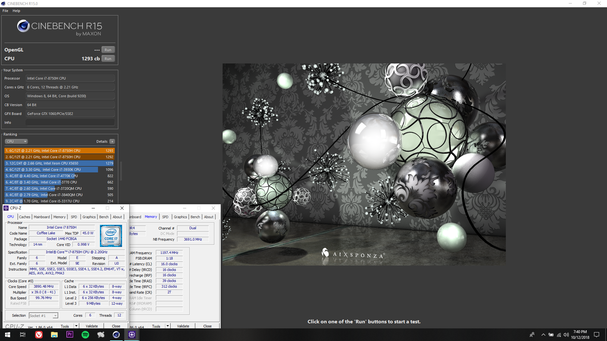Open the File menu

point(5,11)
